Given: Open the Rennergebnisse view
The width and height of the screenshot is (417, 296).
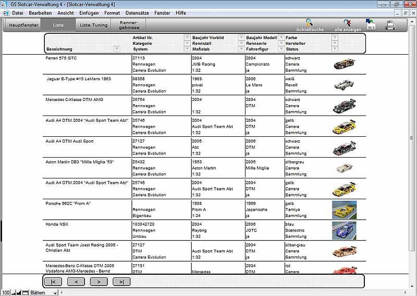Looking at the screenshot, I should [x=129, y=25].
